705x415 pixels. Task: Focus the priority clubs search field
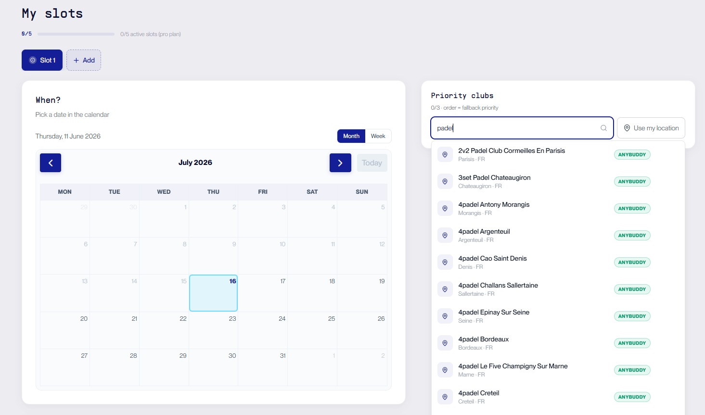coord(522,128)
